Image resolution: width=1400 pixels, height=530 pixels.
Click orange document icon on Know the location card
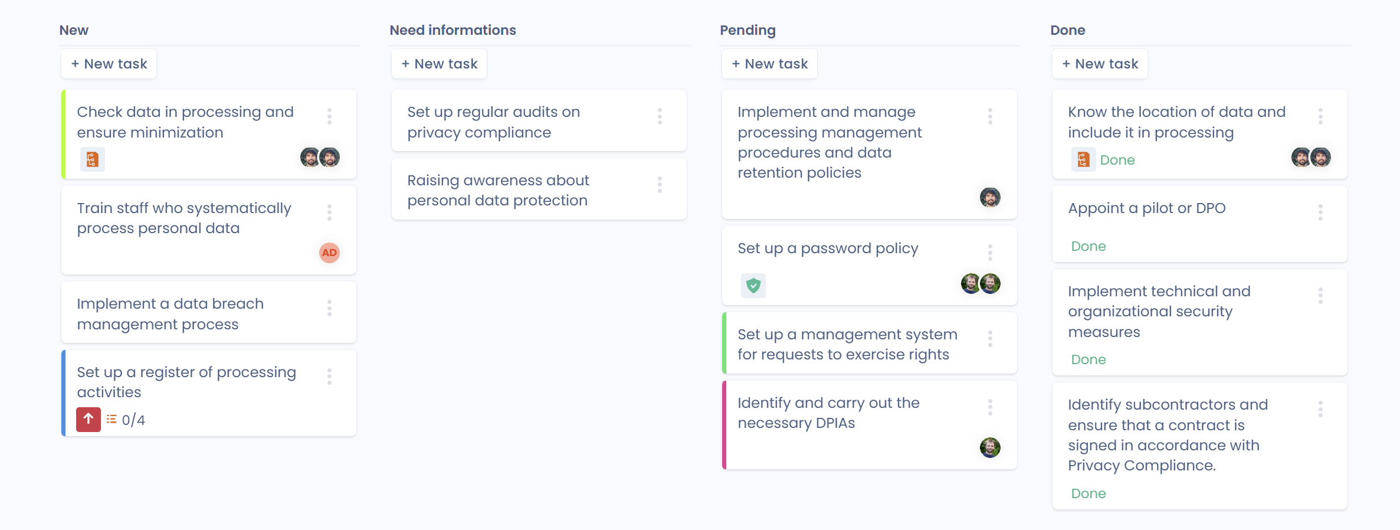[1083, 159]
